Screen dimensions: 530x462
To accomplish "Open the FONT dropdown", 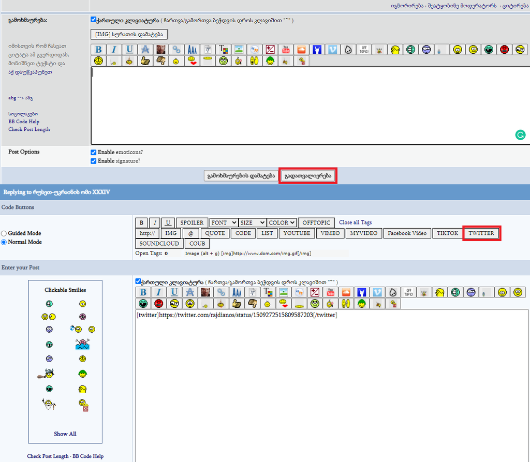I will click(224, 222).
